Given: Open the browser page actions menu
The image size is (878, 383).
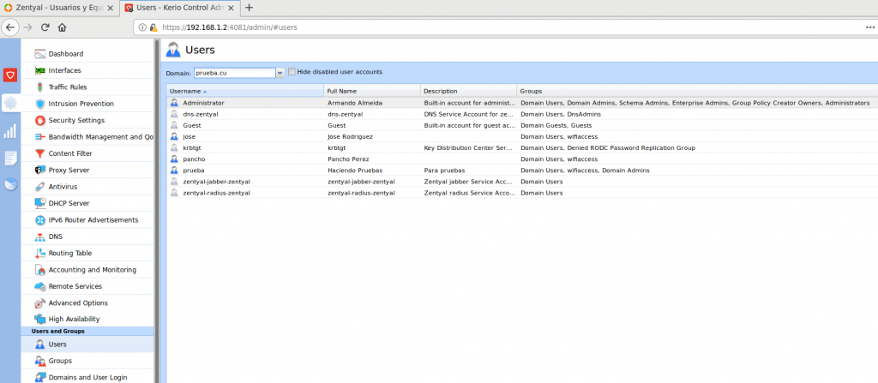Looking at the screenshot, I should click(870, 27).
